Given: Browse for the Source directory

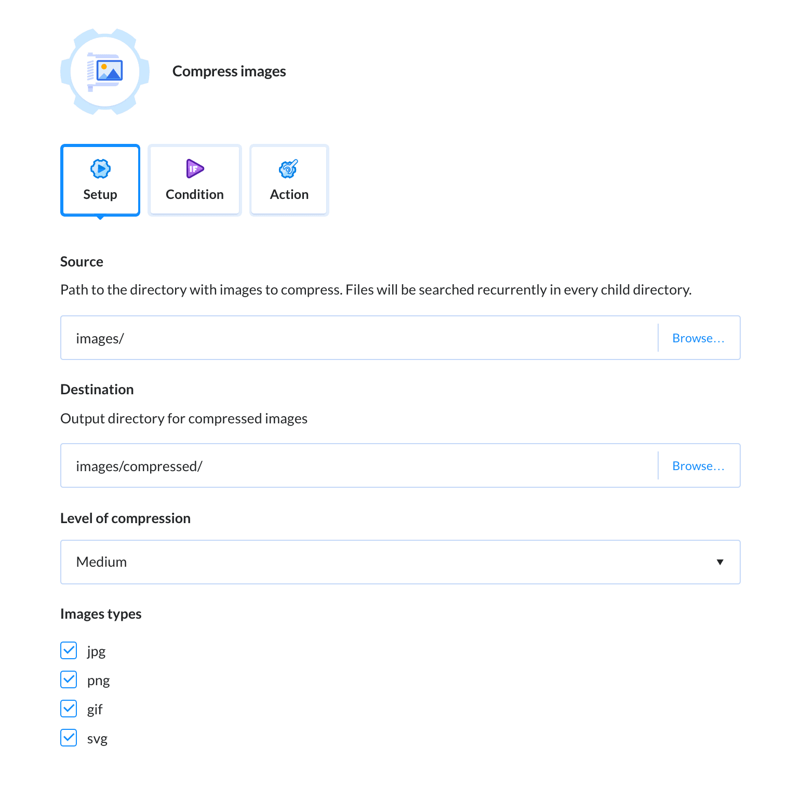Looking at the screenshot, I should [698, 338].
